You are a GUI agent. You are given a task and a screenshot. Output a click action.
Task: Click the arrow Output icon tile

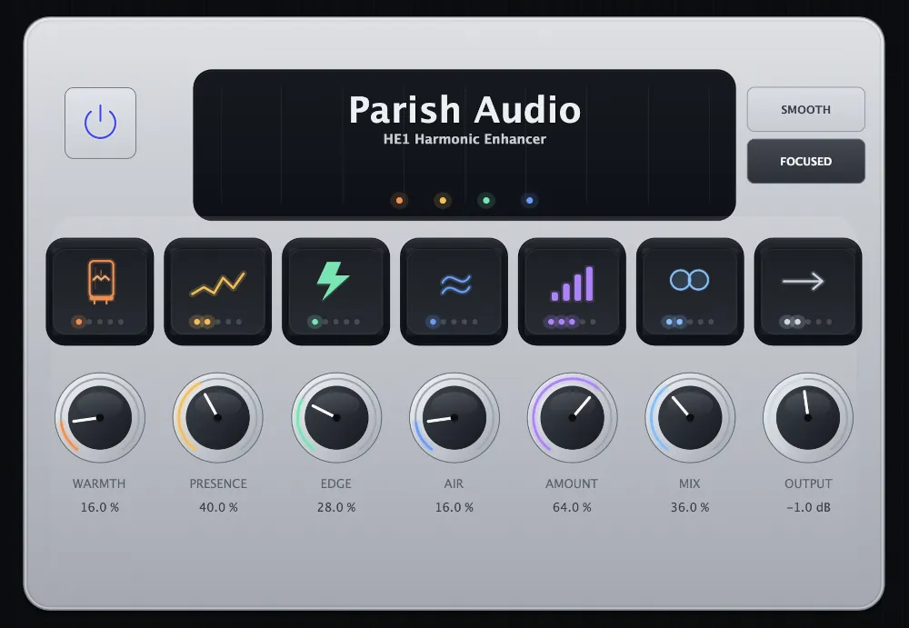[808, 291]
